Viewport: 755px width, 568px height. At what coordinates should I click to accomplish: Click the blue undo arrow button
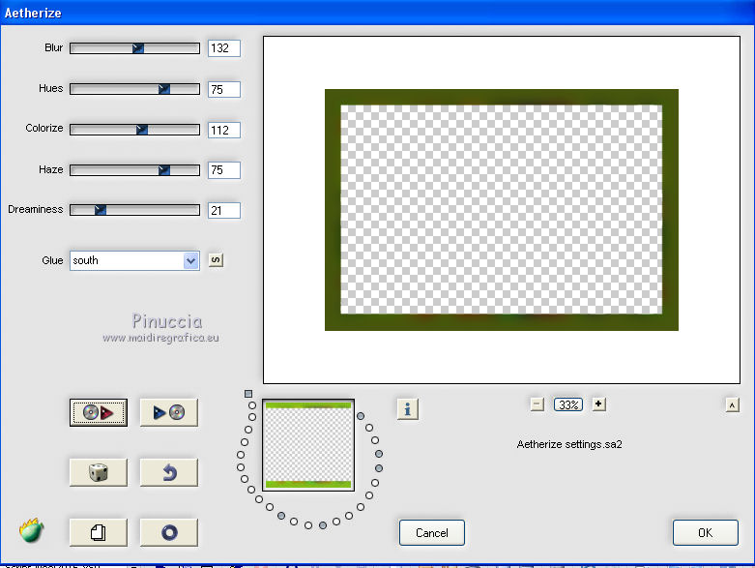click(168, 472)
